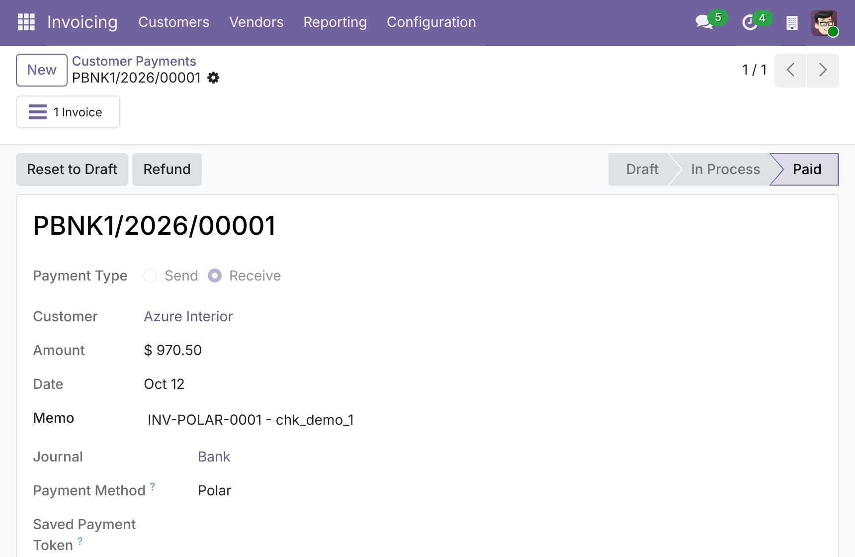The height and width of the screenshot is (557, 855).
Task: Click Reset to Draft
Action: [72, 170]
